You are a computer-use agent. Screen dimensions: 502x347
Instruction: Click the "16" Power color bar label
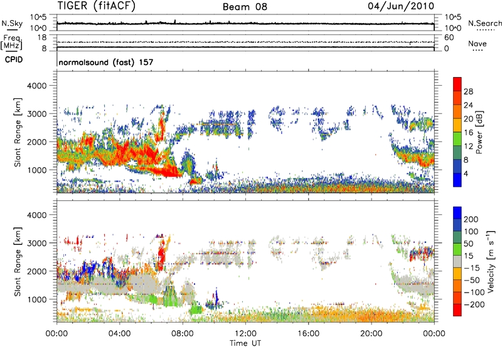[468, 132]
